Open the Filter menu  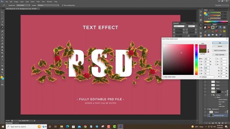coord(38,1)
